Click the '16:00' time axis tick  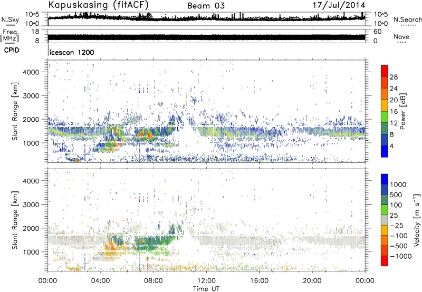259,281
